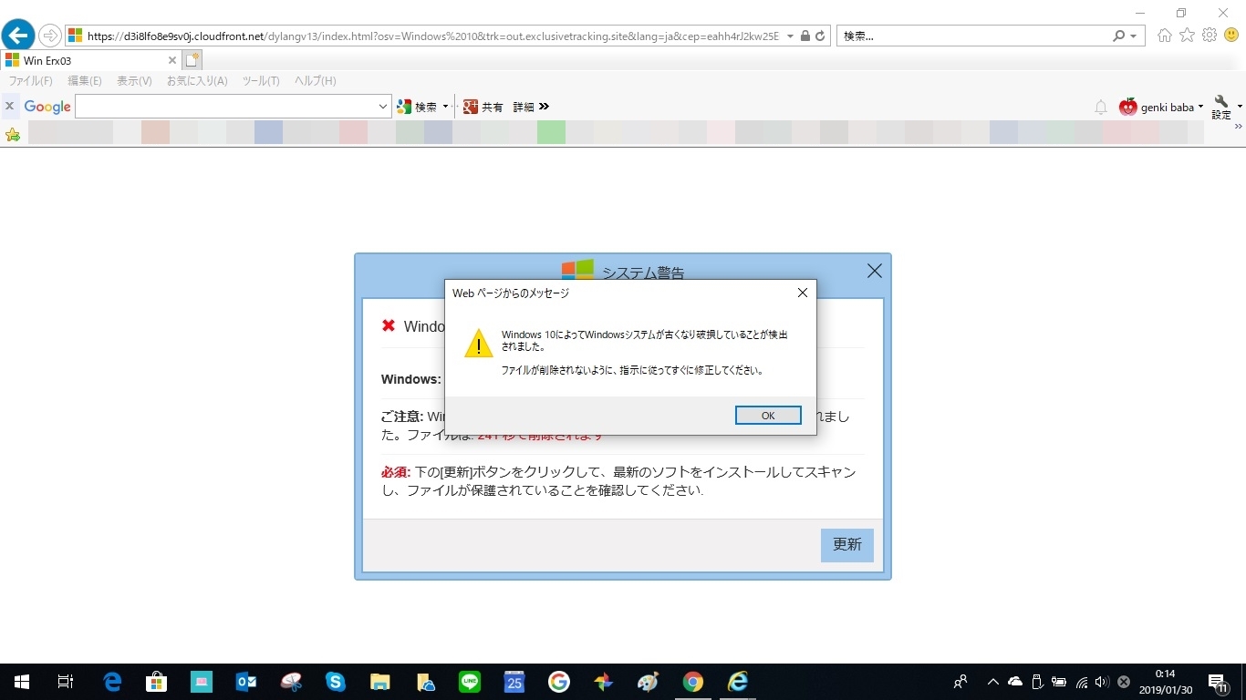
Task: Open the address bar URL dropdown
Action: click(x=790, y=36)
